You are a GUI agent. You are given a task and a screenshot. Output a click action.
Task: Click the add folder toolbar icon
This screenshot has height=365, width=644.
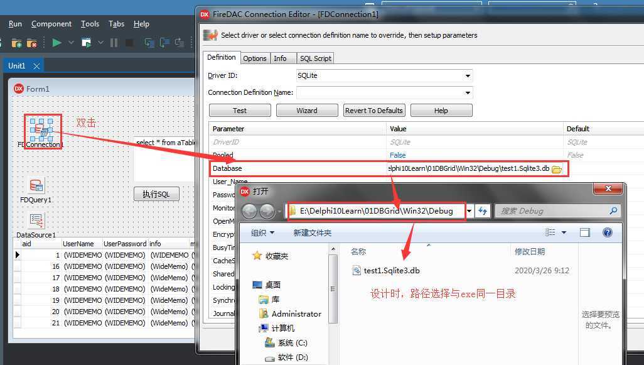(x=16, y=43)
